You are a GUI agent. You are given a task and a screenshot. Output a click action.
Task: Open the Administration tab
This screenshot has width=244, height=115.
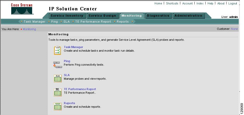[x=188, y=16]
